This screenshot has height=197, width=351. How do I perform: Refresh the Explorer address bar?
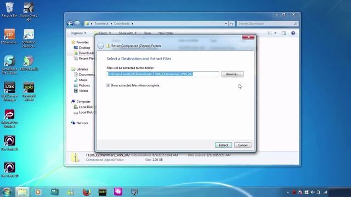point(231,24)
